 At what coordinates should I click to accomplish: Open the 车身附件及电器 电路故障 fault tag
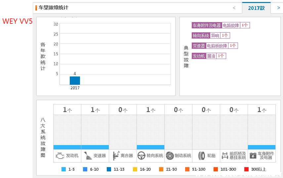(x=221, y=25)
